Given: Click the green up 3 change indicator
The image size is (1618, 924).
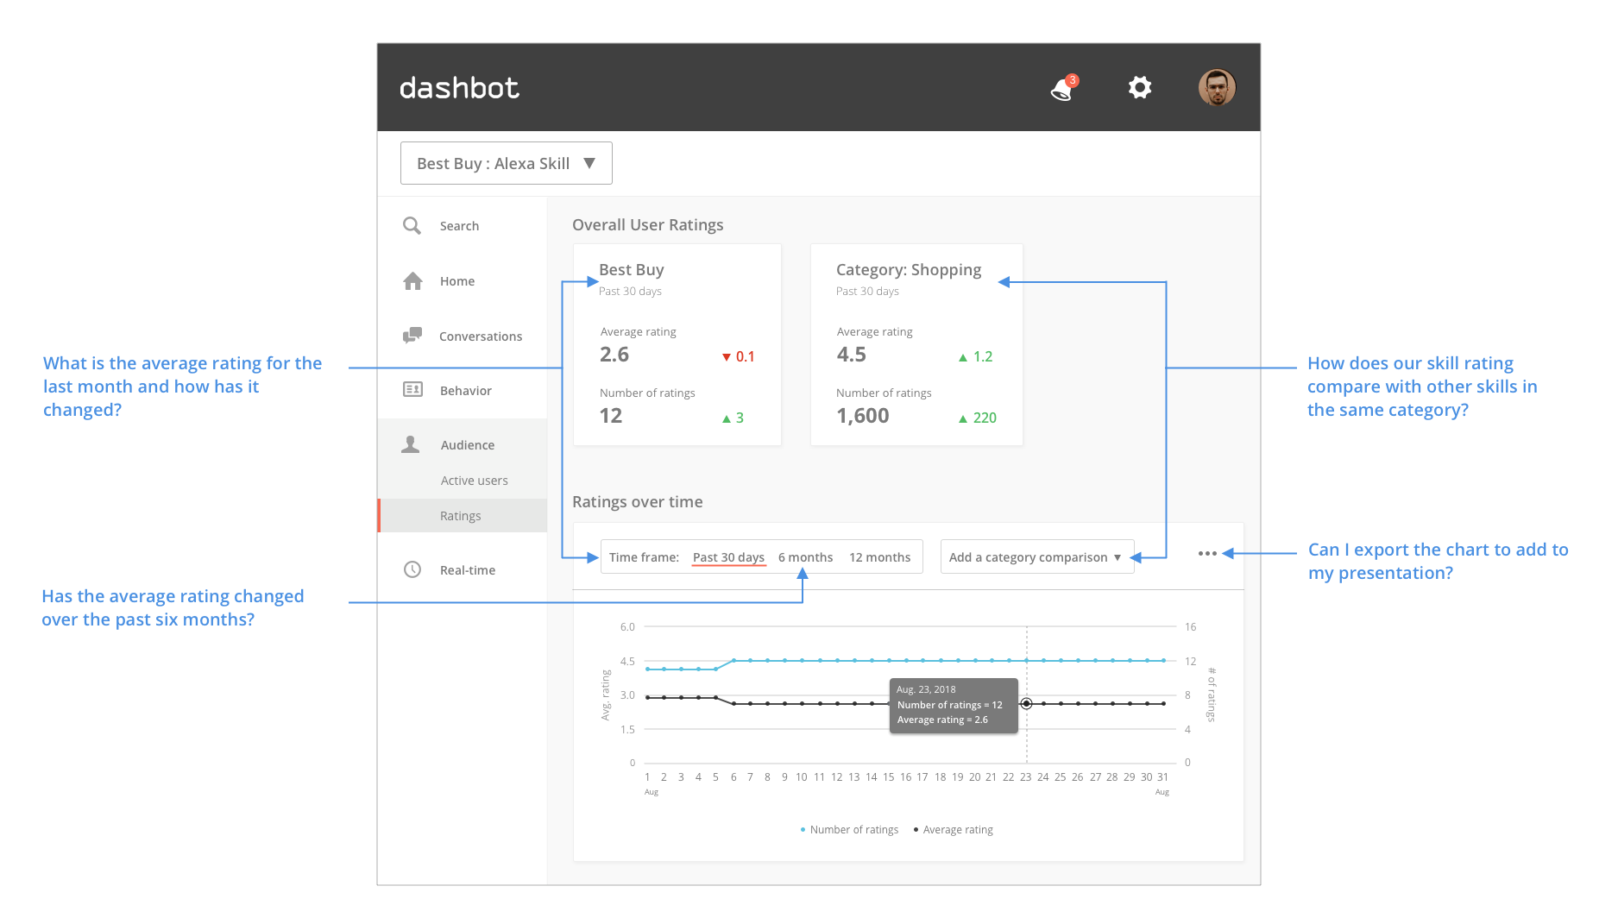Looking at the screenshot, I should 733,418.
